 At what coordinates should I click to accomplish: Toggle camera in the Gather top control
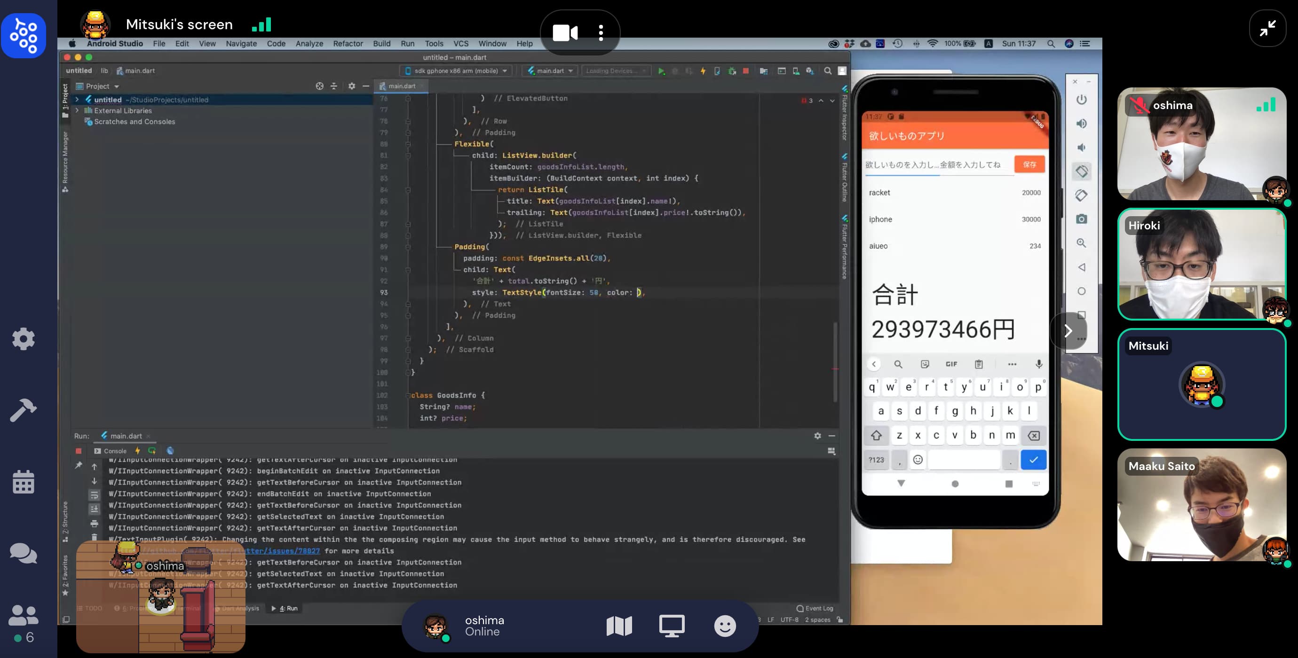click(565, 33)
